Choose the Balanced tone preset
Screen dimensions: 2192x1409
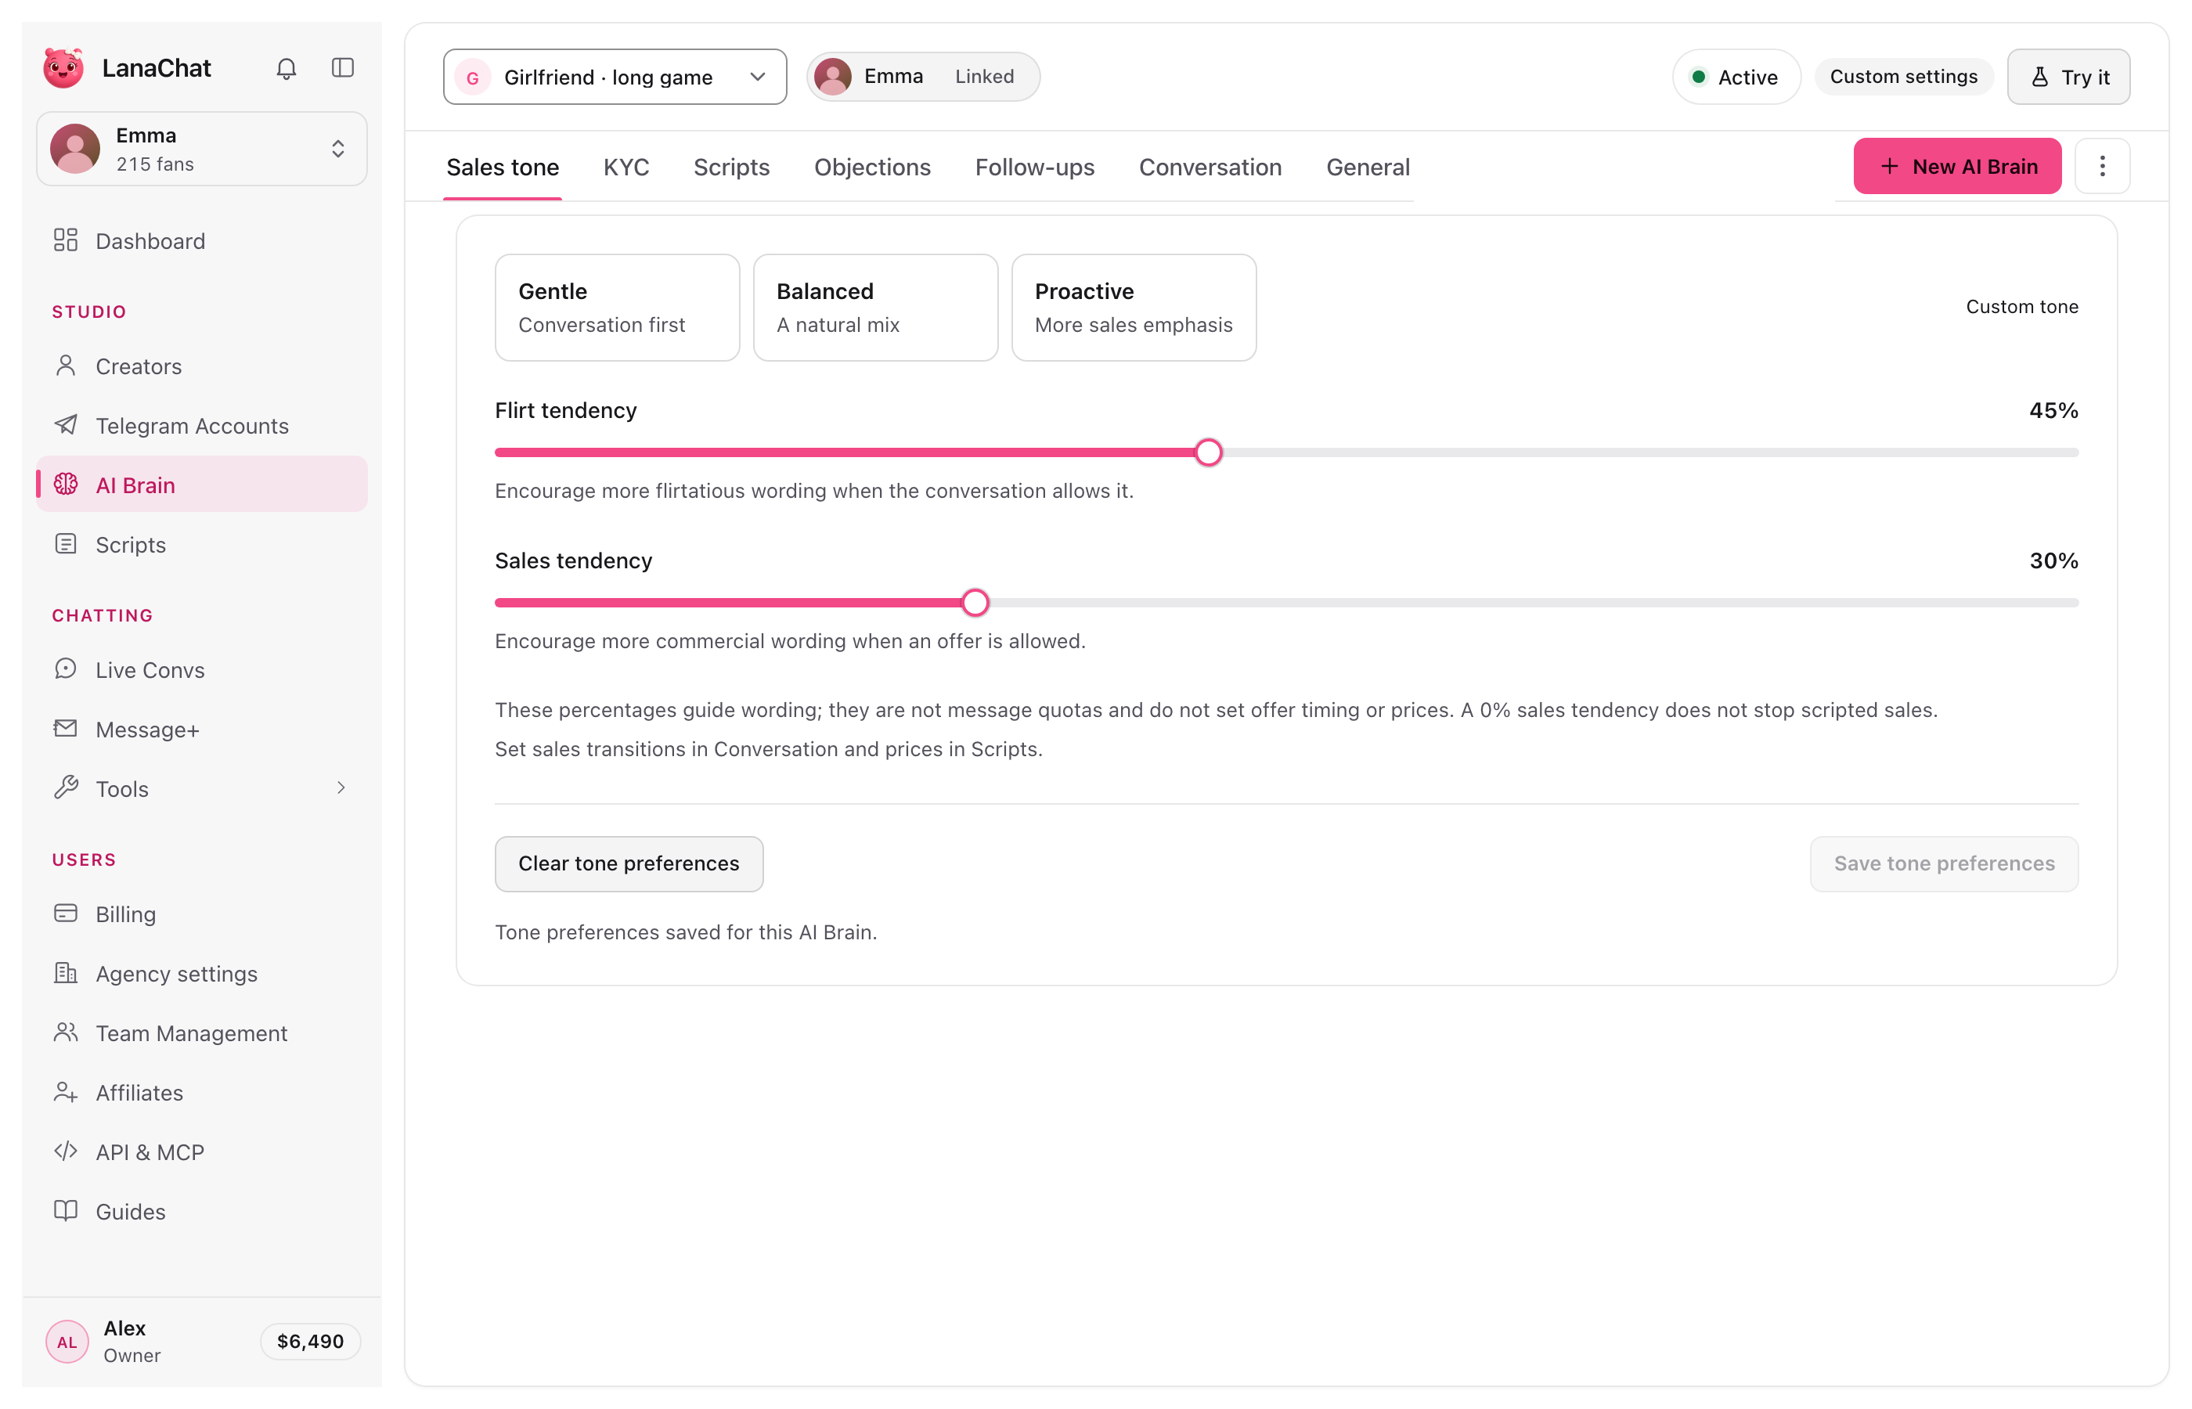(x=875, y=308)
